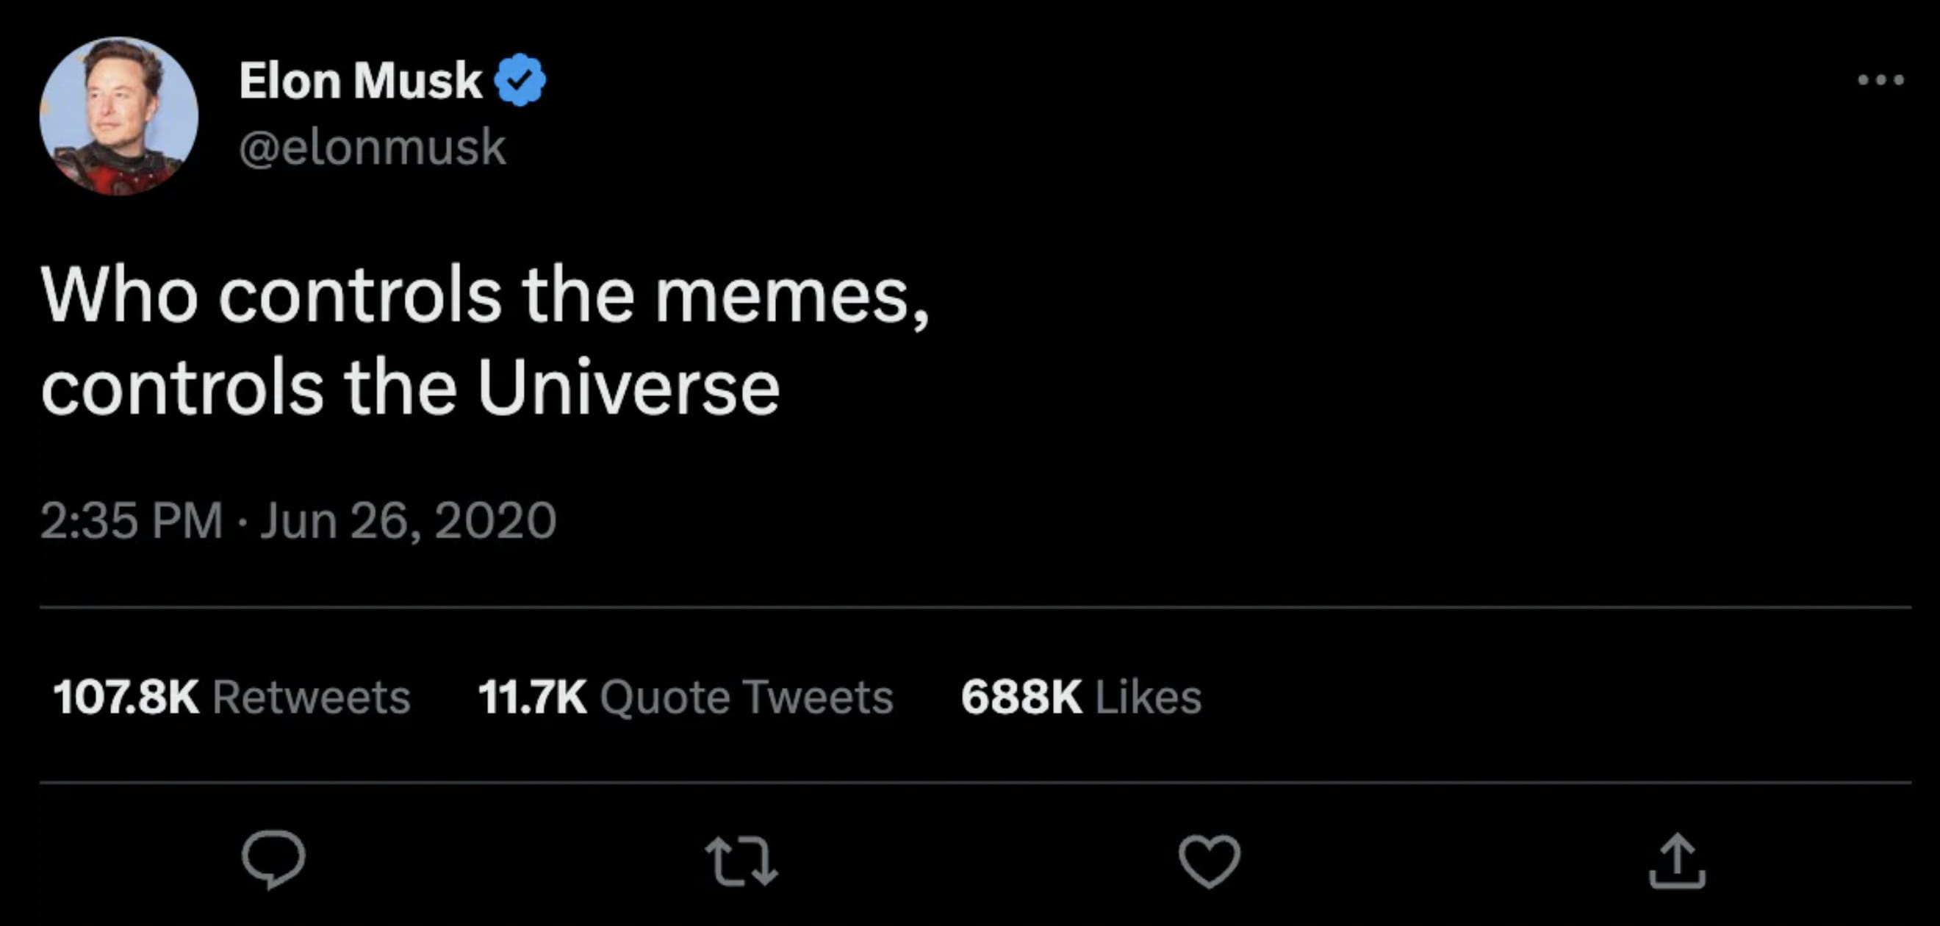The width and height of the screenshot is (1940, 926).
Task: Open the three-dot more options menu
Action: coord(1880,80)
